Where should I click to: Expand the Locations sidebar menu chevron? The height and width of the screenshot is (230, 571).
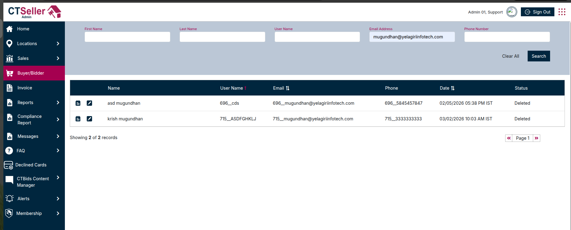tap(58, 44)
